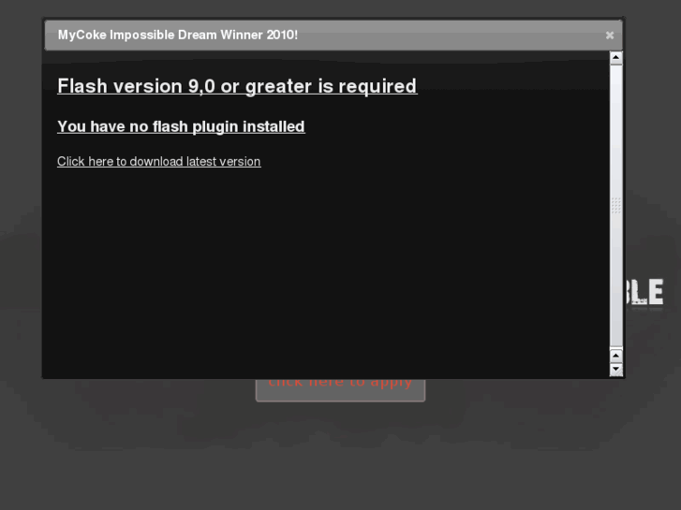
Task: Open 'Click here to download latest version' link
Action: 159,162
